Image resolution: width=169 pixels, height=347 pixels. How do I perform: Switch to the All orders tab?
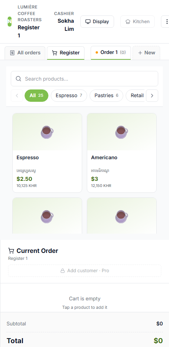25,53
